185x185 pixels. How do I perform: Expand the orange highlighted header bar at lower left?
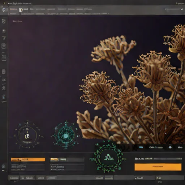point(28,159)
